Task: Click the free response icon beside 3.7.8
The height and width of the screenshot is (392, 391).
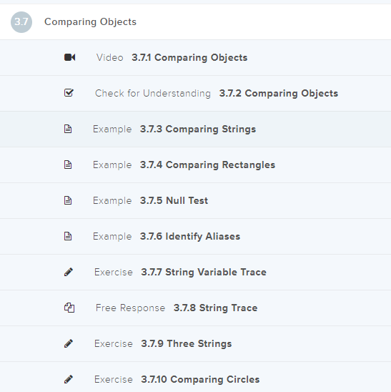Action: point(69,308)
